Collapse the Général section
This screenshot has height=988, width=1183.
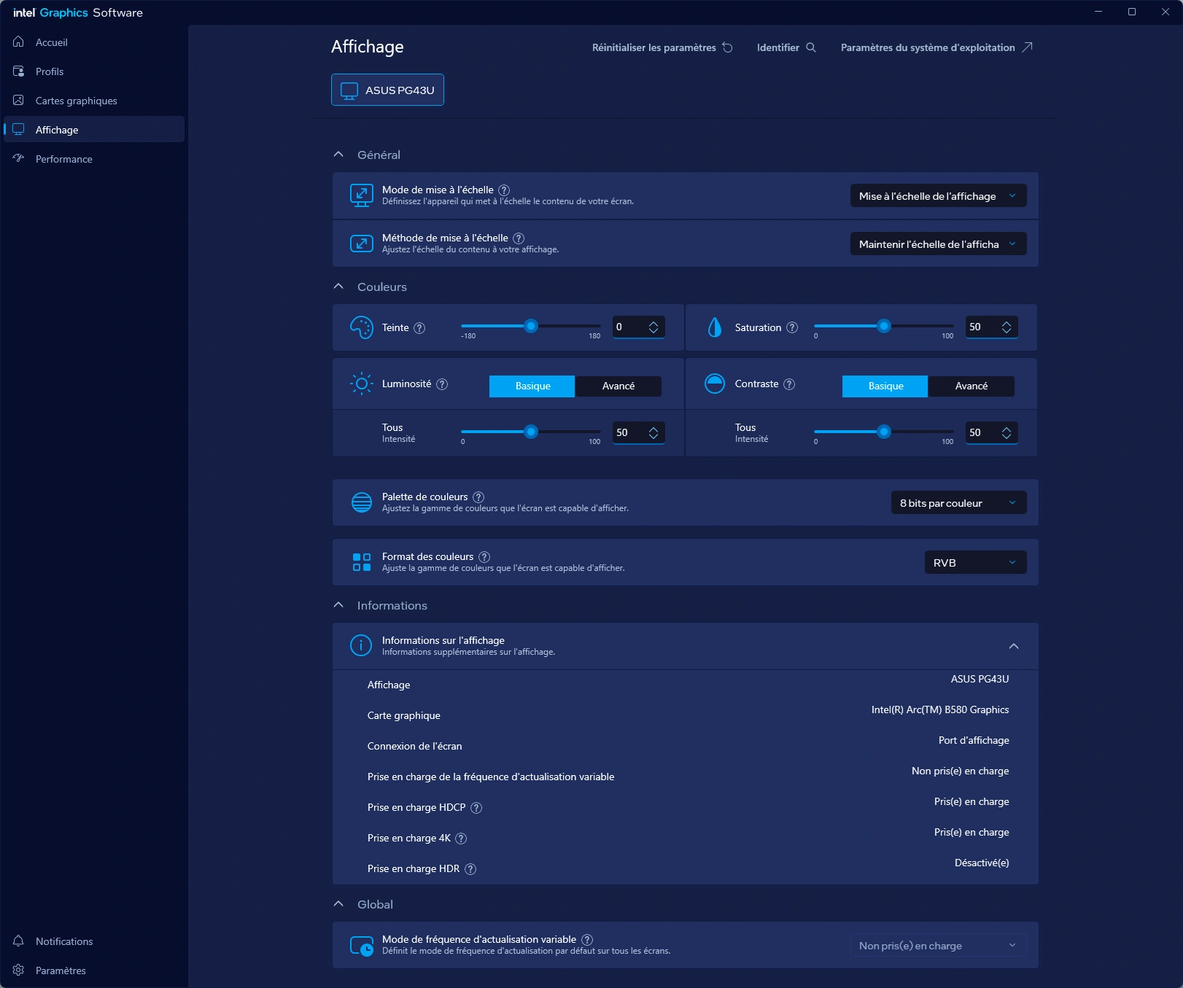point(338,155)
